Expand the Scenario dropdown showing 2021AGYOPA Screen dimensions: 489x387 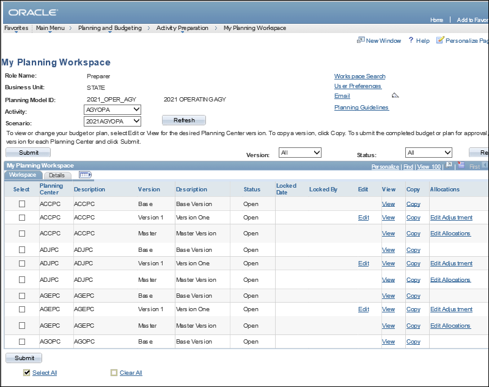tap(112, 121)
